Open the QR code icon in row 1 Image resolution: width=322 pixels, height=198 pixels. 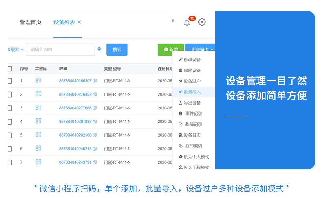pyautogui.click(x=38, y=80)
